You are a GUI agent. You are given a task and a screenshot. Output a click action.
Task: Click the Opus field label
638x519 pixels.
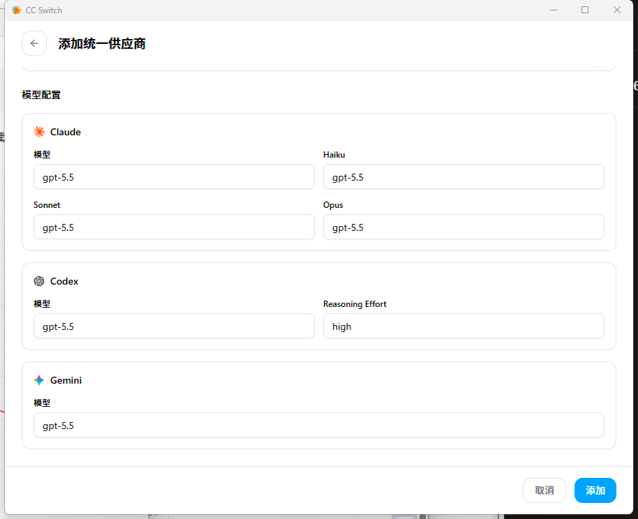point(333,205)
